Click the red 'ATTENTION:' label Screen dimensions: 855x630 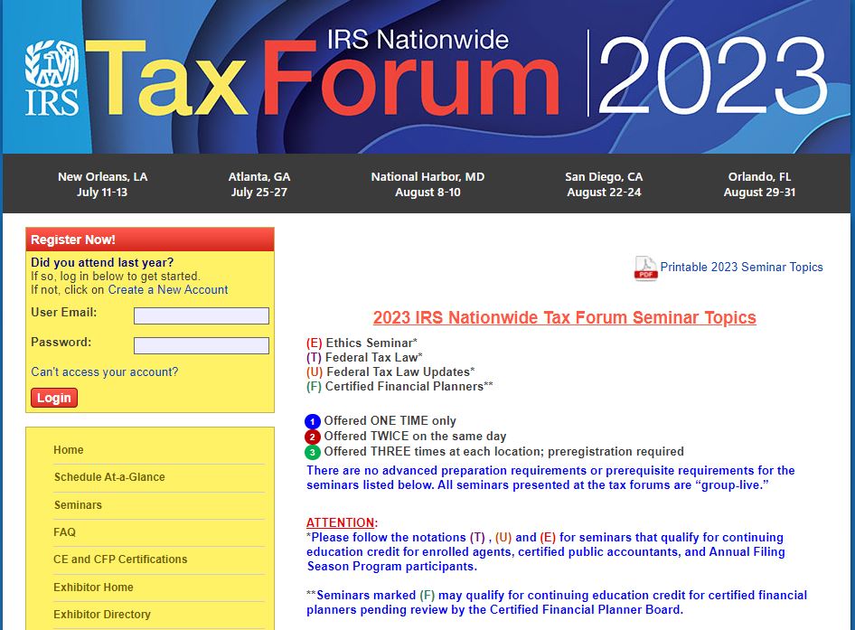[x=342, y=522]
